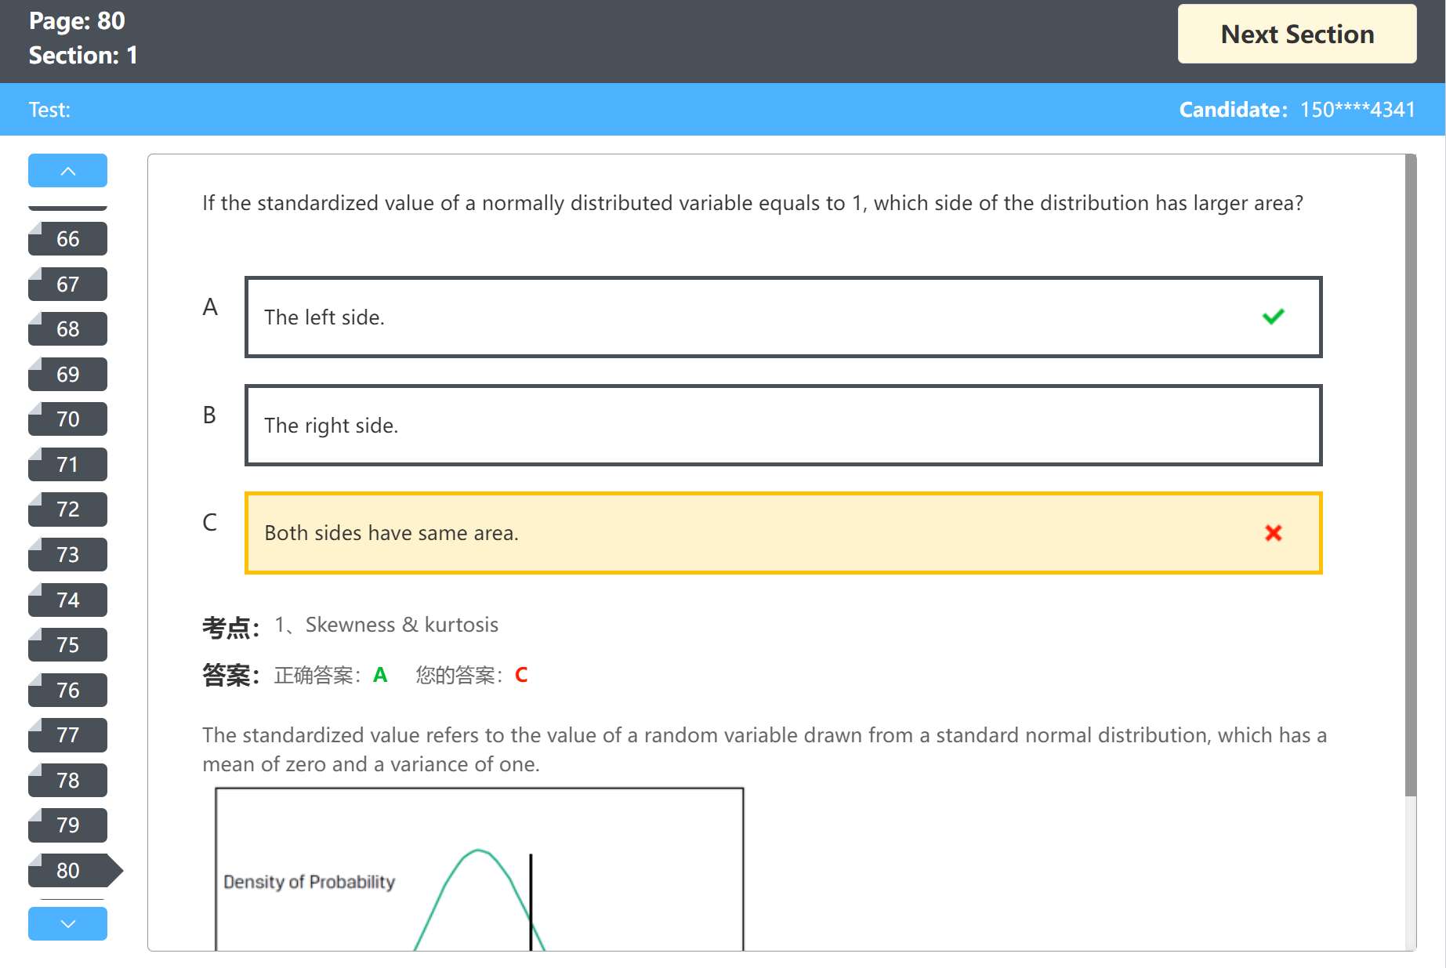Go to question 71
This screenshot has height=968, width=1446.
[68, 465]
